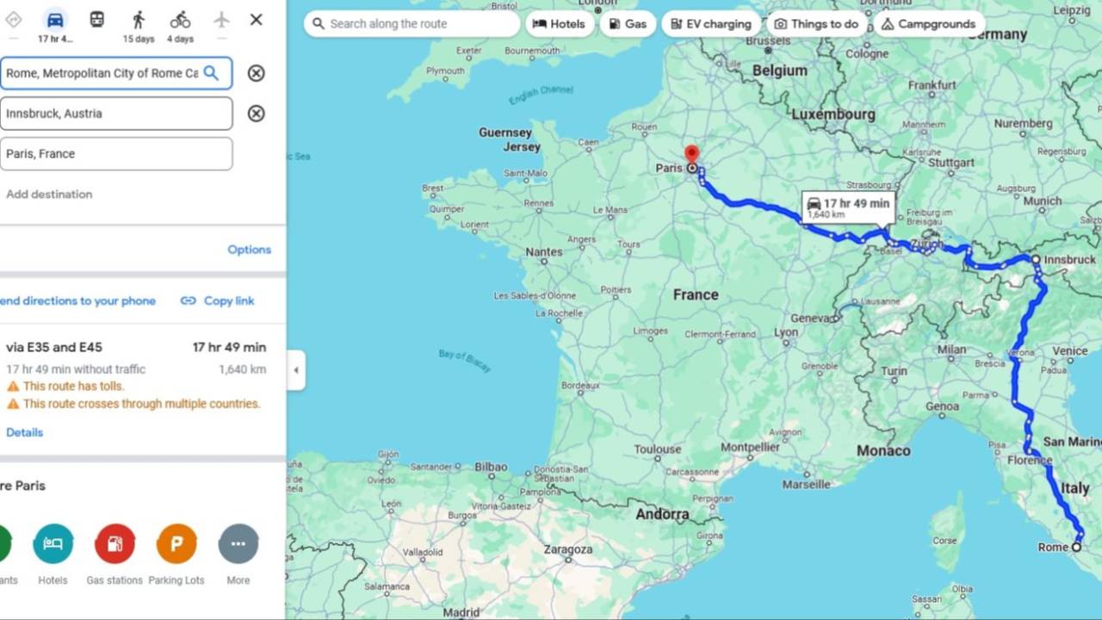Filter by Hotels along the route
1102x620 pixels.
560,24
